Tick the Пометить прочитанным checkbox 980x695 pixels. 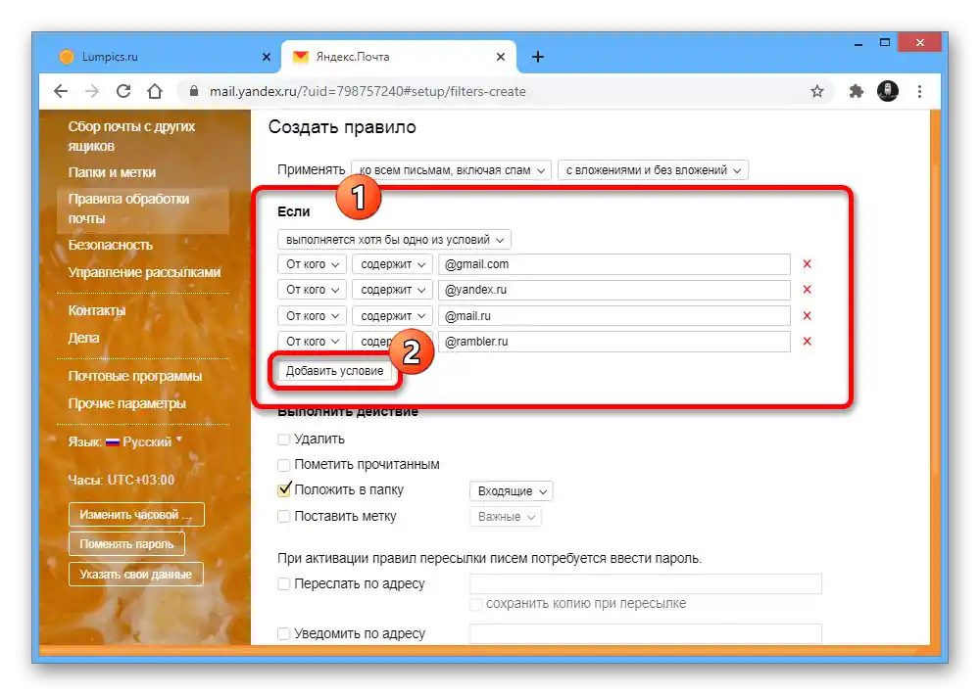[284, 465]
